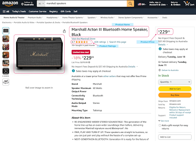The width and height of the screenshot is (196, 141).
Task: Select the first product image thumbnail
Action: 6,31
